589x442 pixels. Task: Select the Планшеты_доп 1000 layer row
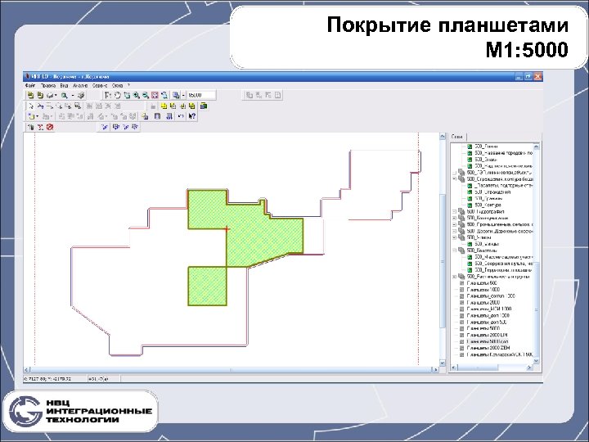[x=488, y=316]
